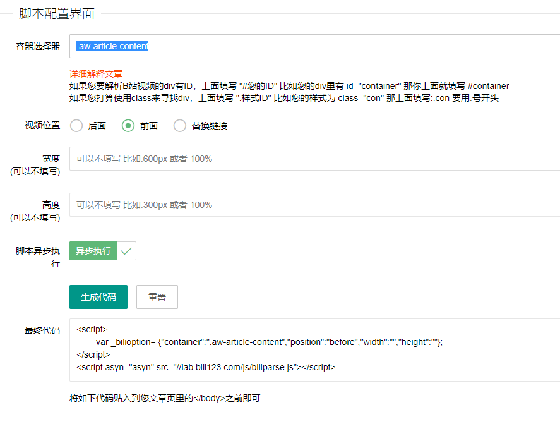Click the help line mentioning #container
The image size is (560, 424).
coord(289,86)
